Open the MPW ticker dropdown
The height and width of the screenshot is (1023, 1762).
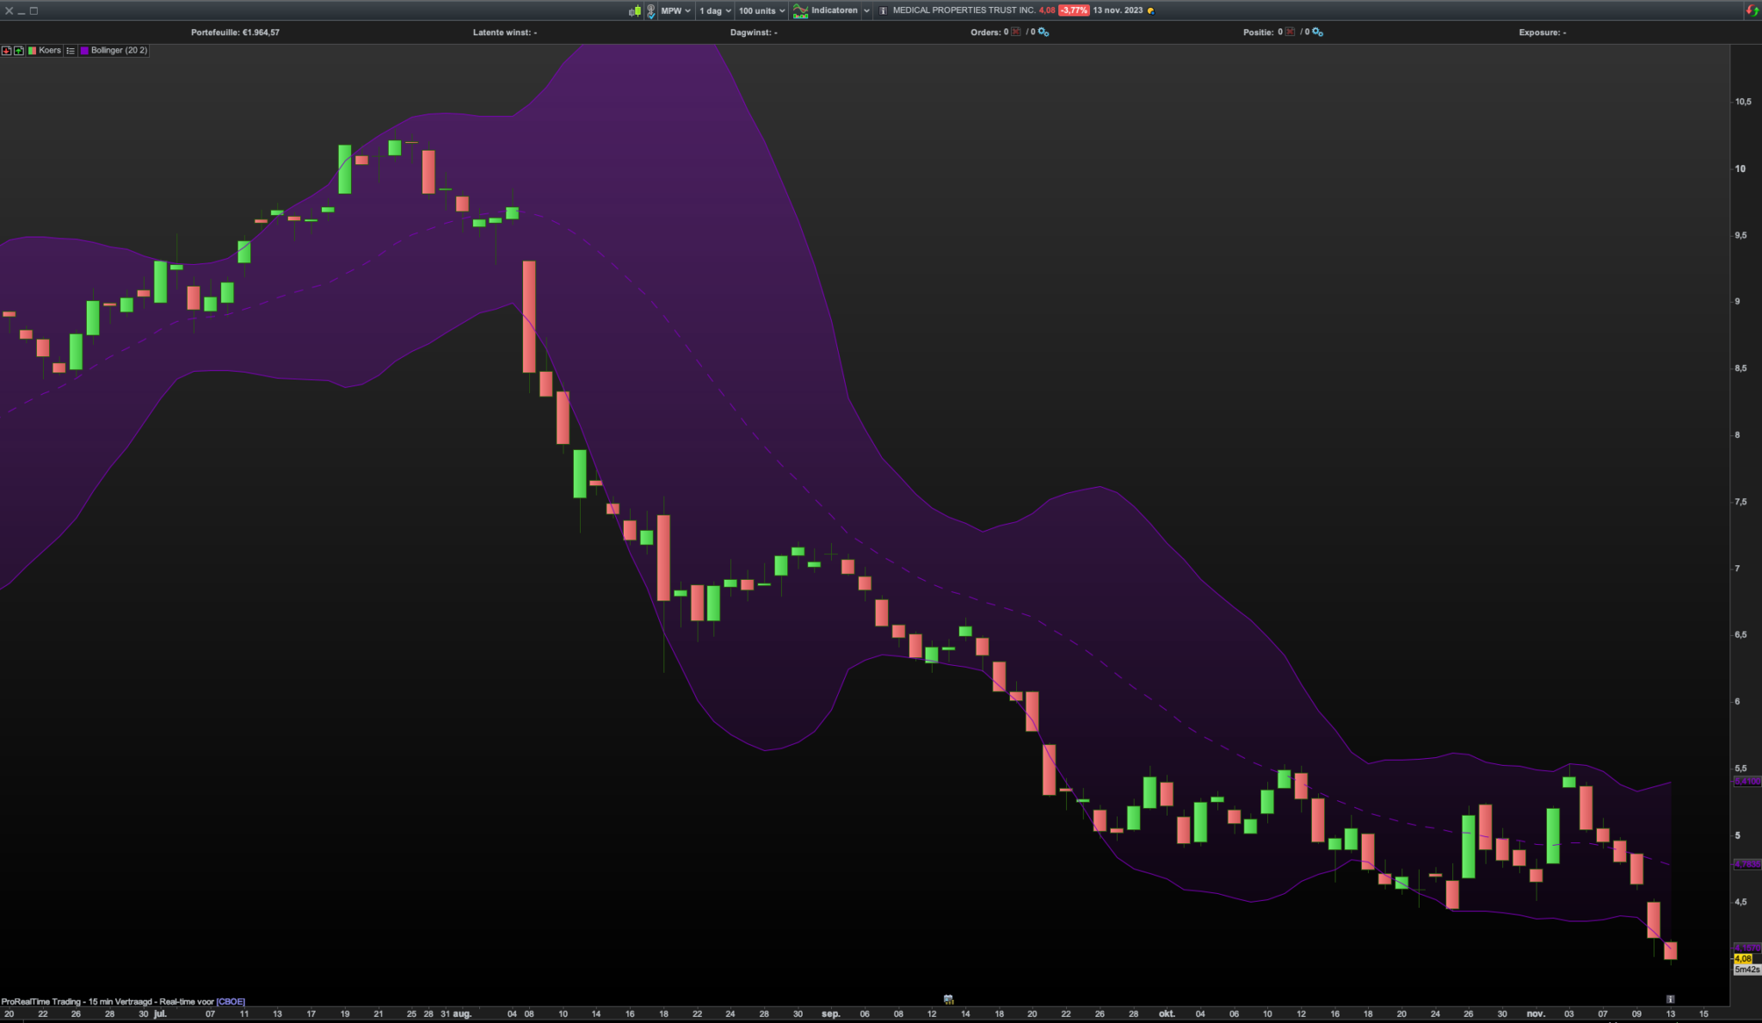pos(675,11)
